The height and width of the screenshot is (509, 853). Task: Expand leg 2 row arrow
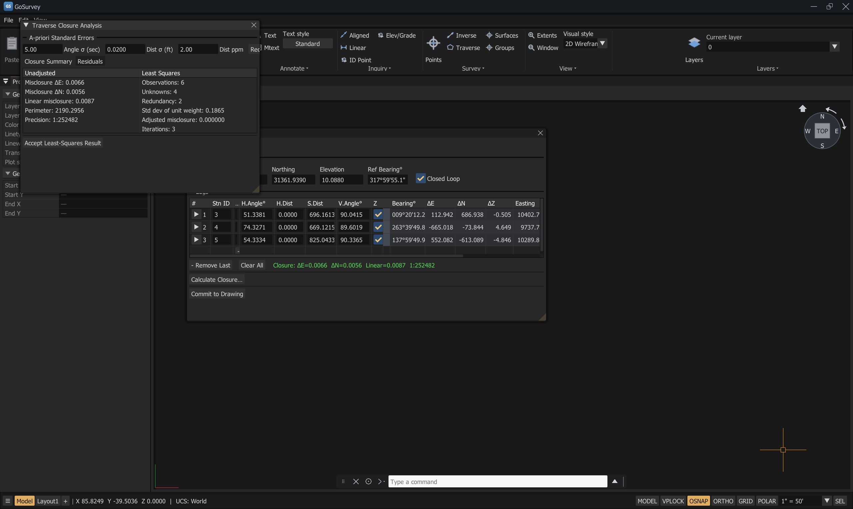click(x=196, y=227)
